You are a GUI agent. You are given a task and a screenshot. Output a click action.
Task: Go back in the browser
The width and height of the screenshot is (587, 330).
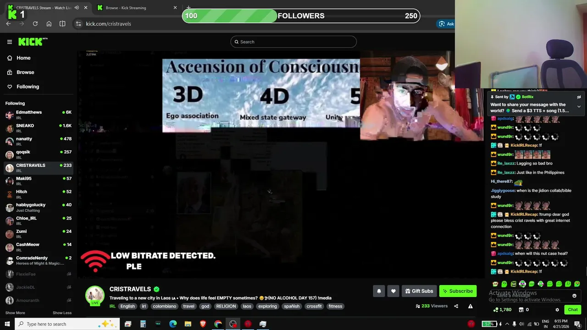point(8,24)
